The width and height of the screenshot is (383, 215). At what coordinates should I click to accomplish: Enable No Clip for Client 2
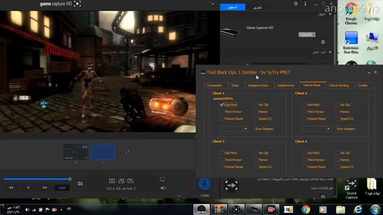[338, 105]
